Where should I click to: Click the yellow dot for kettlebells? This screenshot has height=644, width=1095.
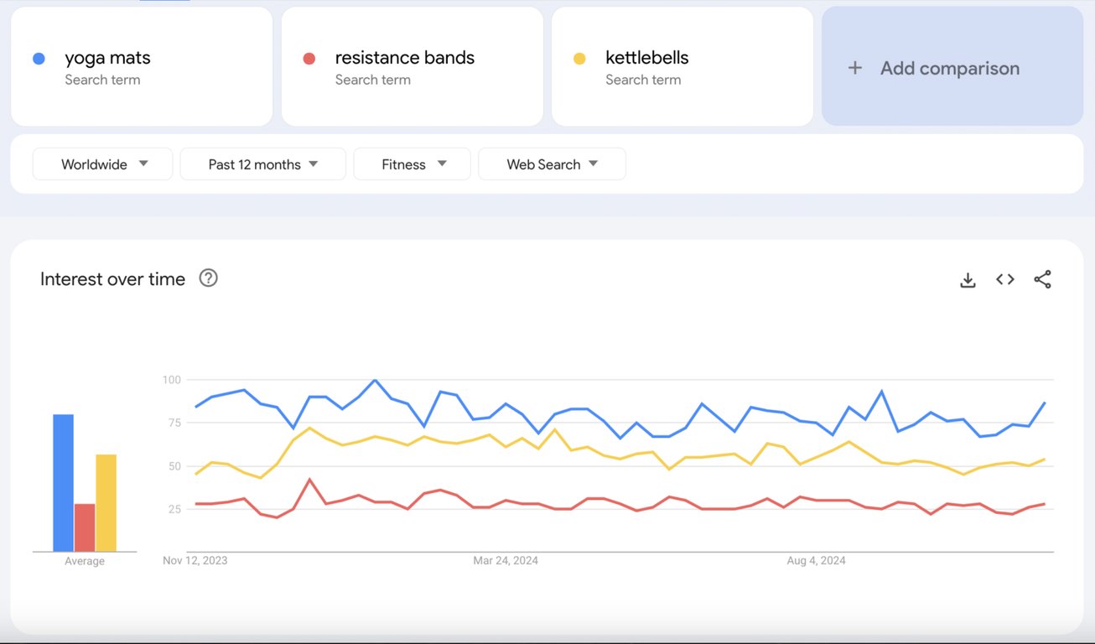point(579,57)
